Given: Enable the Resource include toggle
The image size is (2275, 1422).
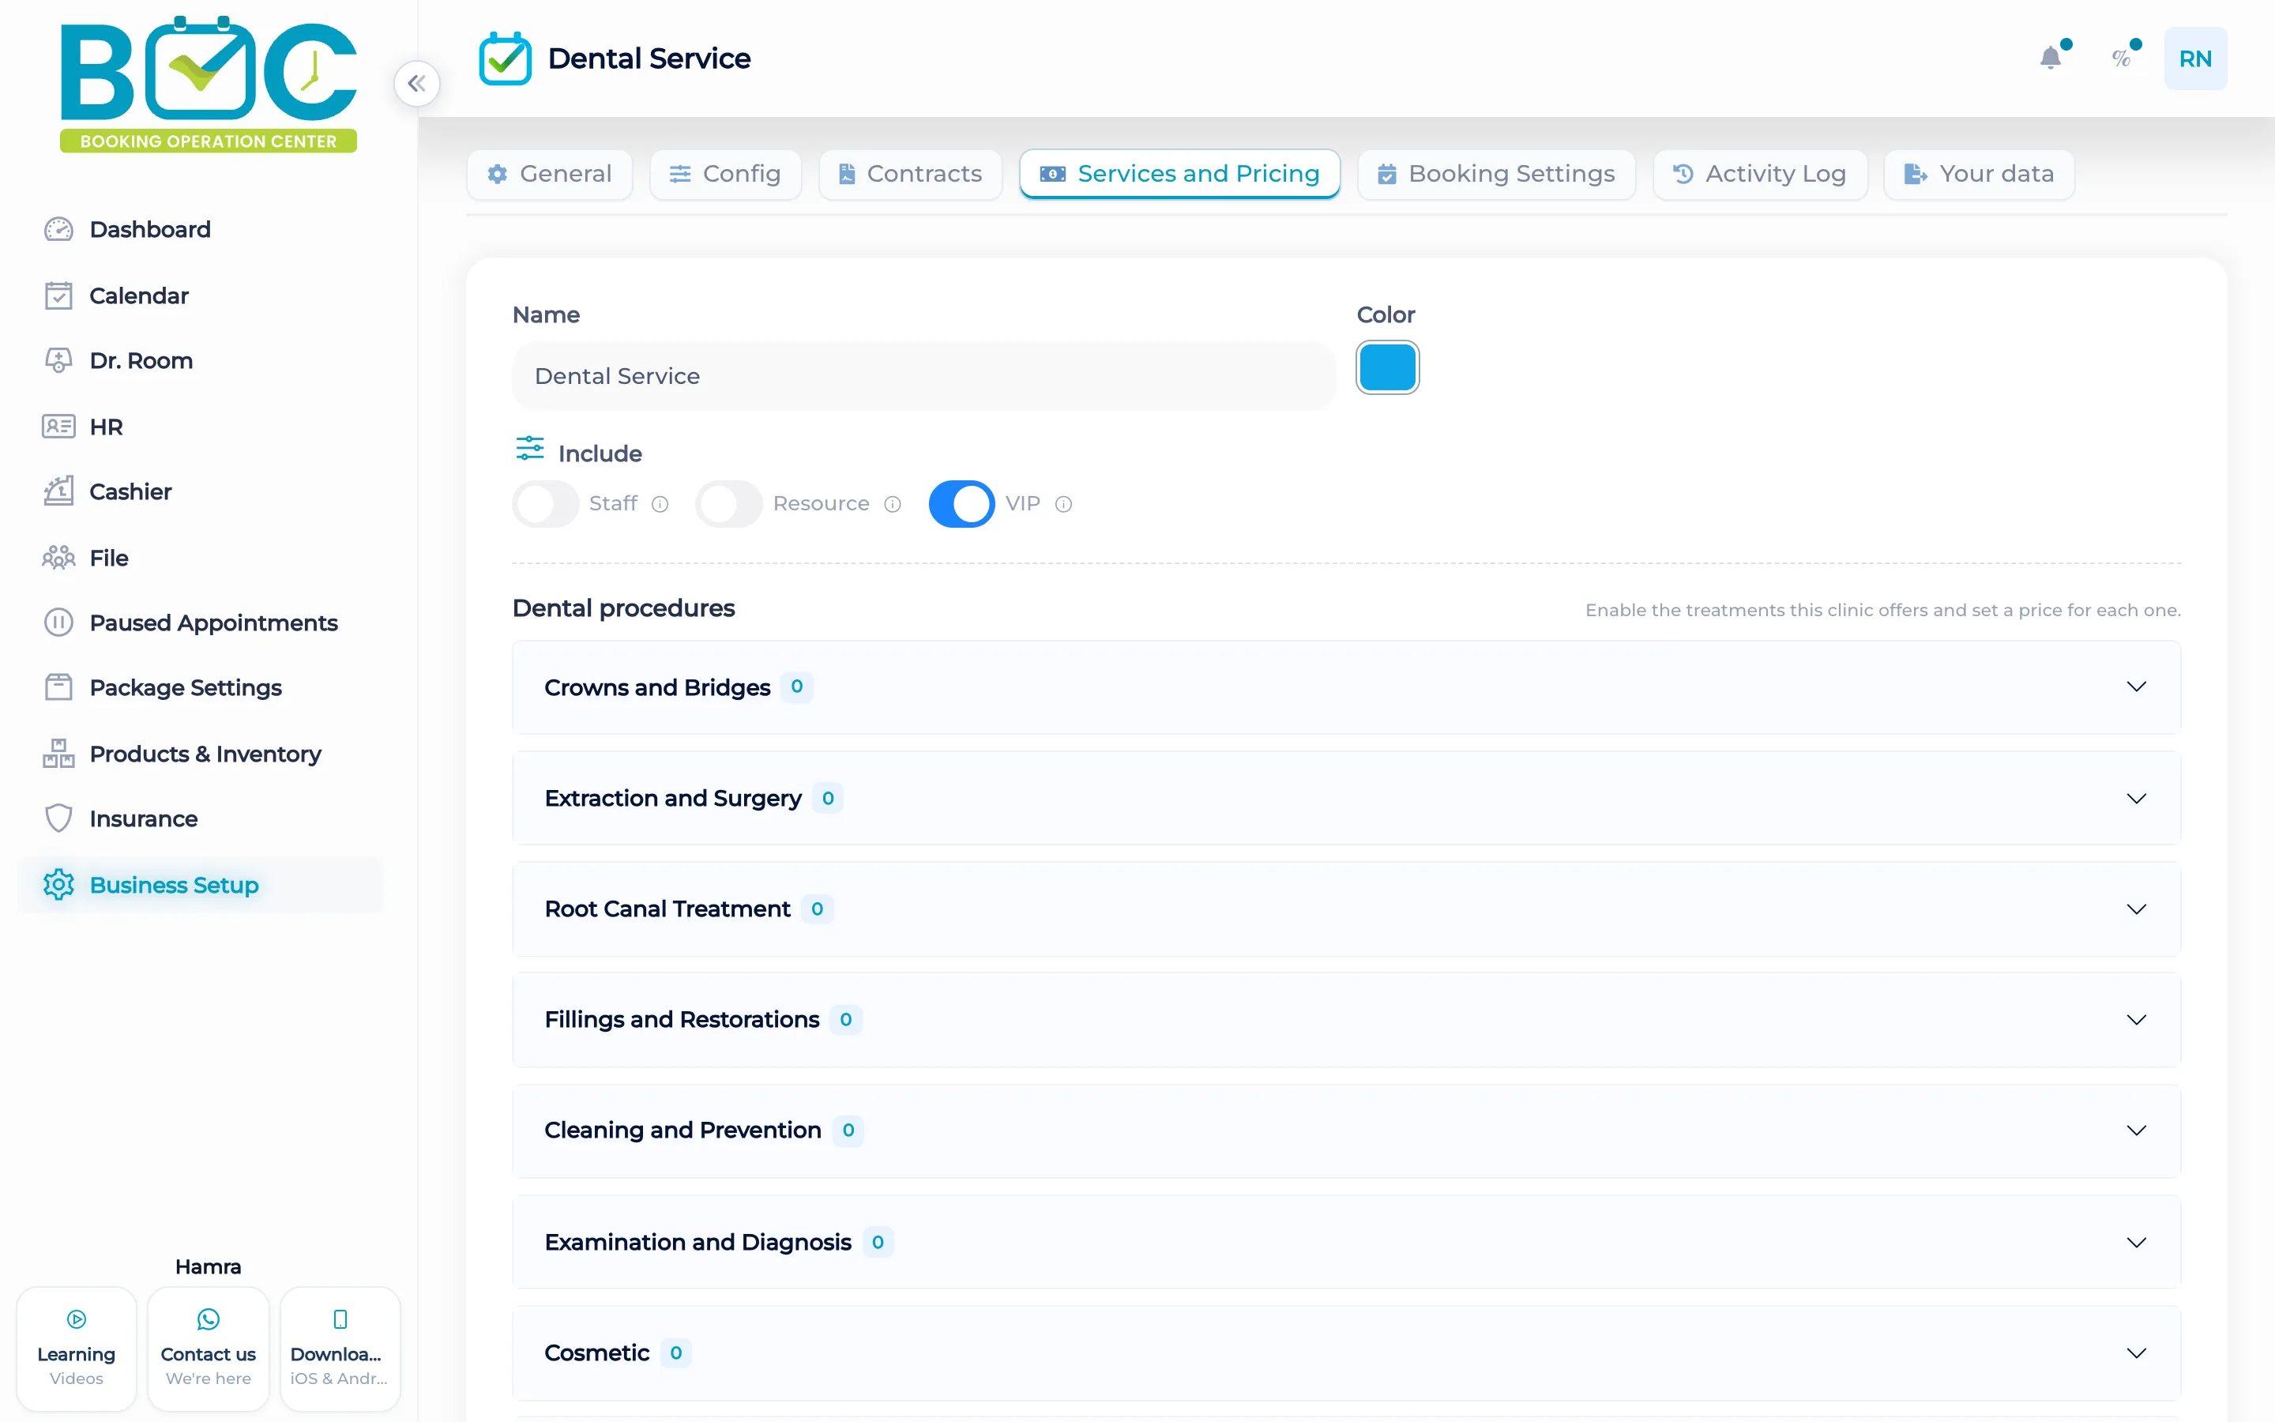Looking at the screenshot, I should point(728,504).
